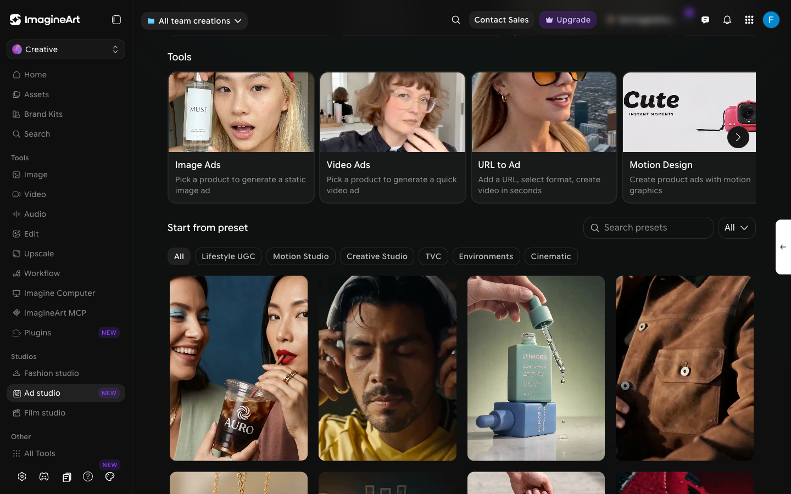Viewport: 791px width, 494px height.
Task: Click the Search presets field
Action: (648, 228)
